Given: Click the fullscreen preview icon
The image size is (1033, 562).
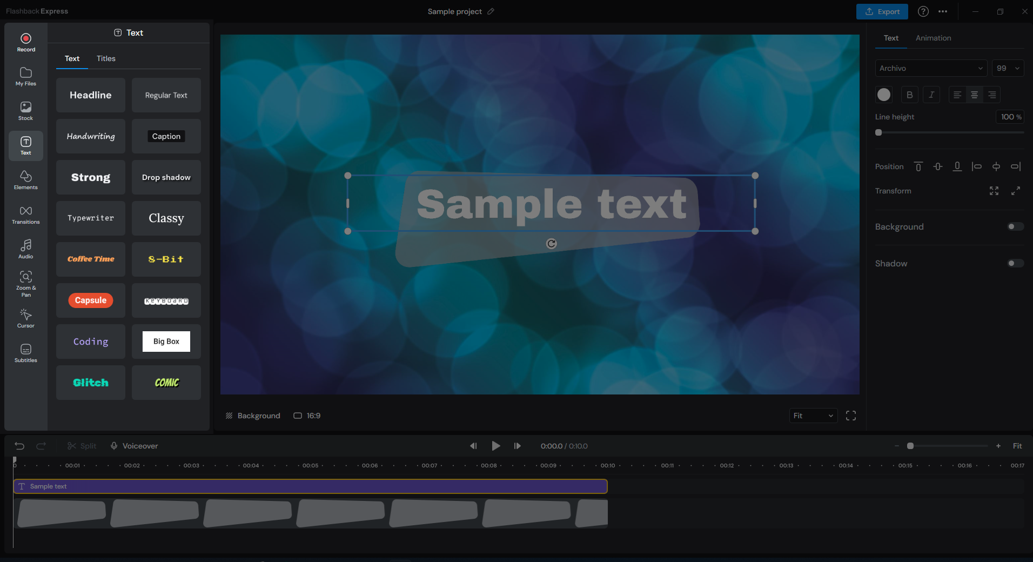Looking at the screenshot, I should coord(851,416).
